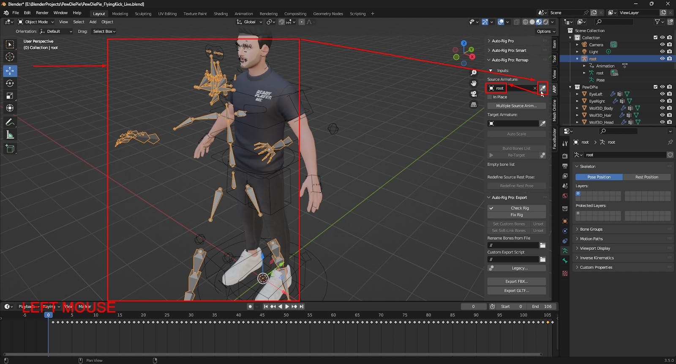Screen dimensions: 676x364
Task: Hide Wolf3D_Body in viewport
Action: (x=662, y=108)
